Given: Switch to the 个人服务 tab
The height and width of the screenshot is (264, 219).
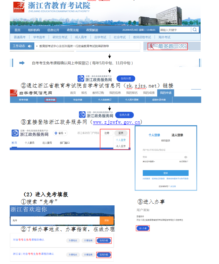Looking at the screenshot, I should click(30, 143).
